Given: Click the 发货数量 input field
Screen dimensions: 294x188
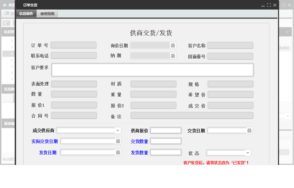Looking at the screenshot, I should pos(165,152).
